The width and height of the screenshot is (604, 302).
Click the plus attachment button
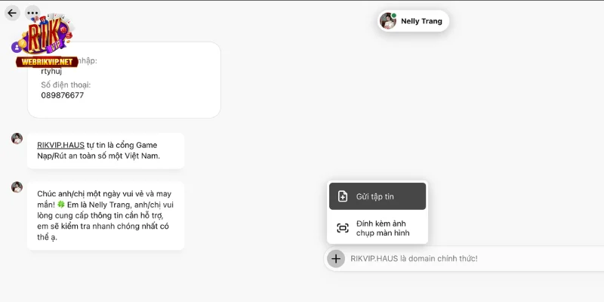pyautogui.click(x=336, y=258)
